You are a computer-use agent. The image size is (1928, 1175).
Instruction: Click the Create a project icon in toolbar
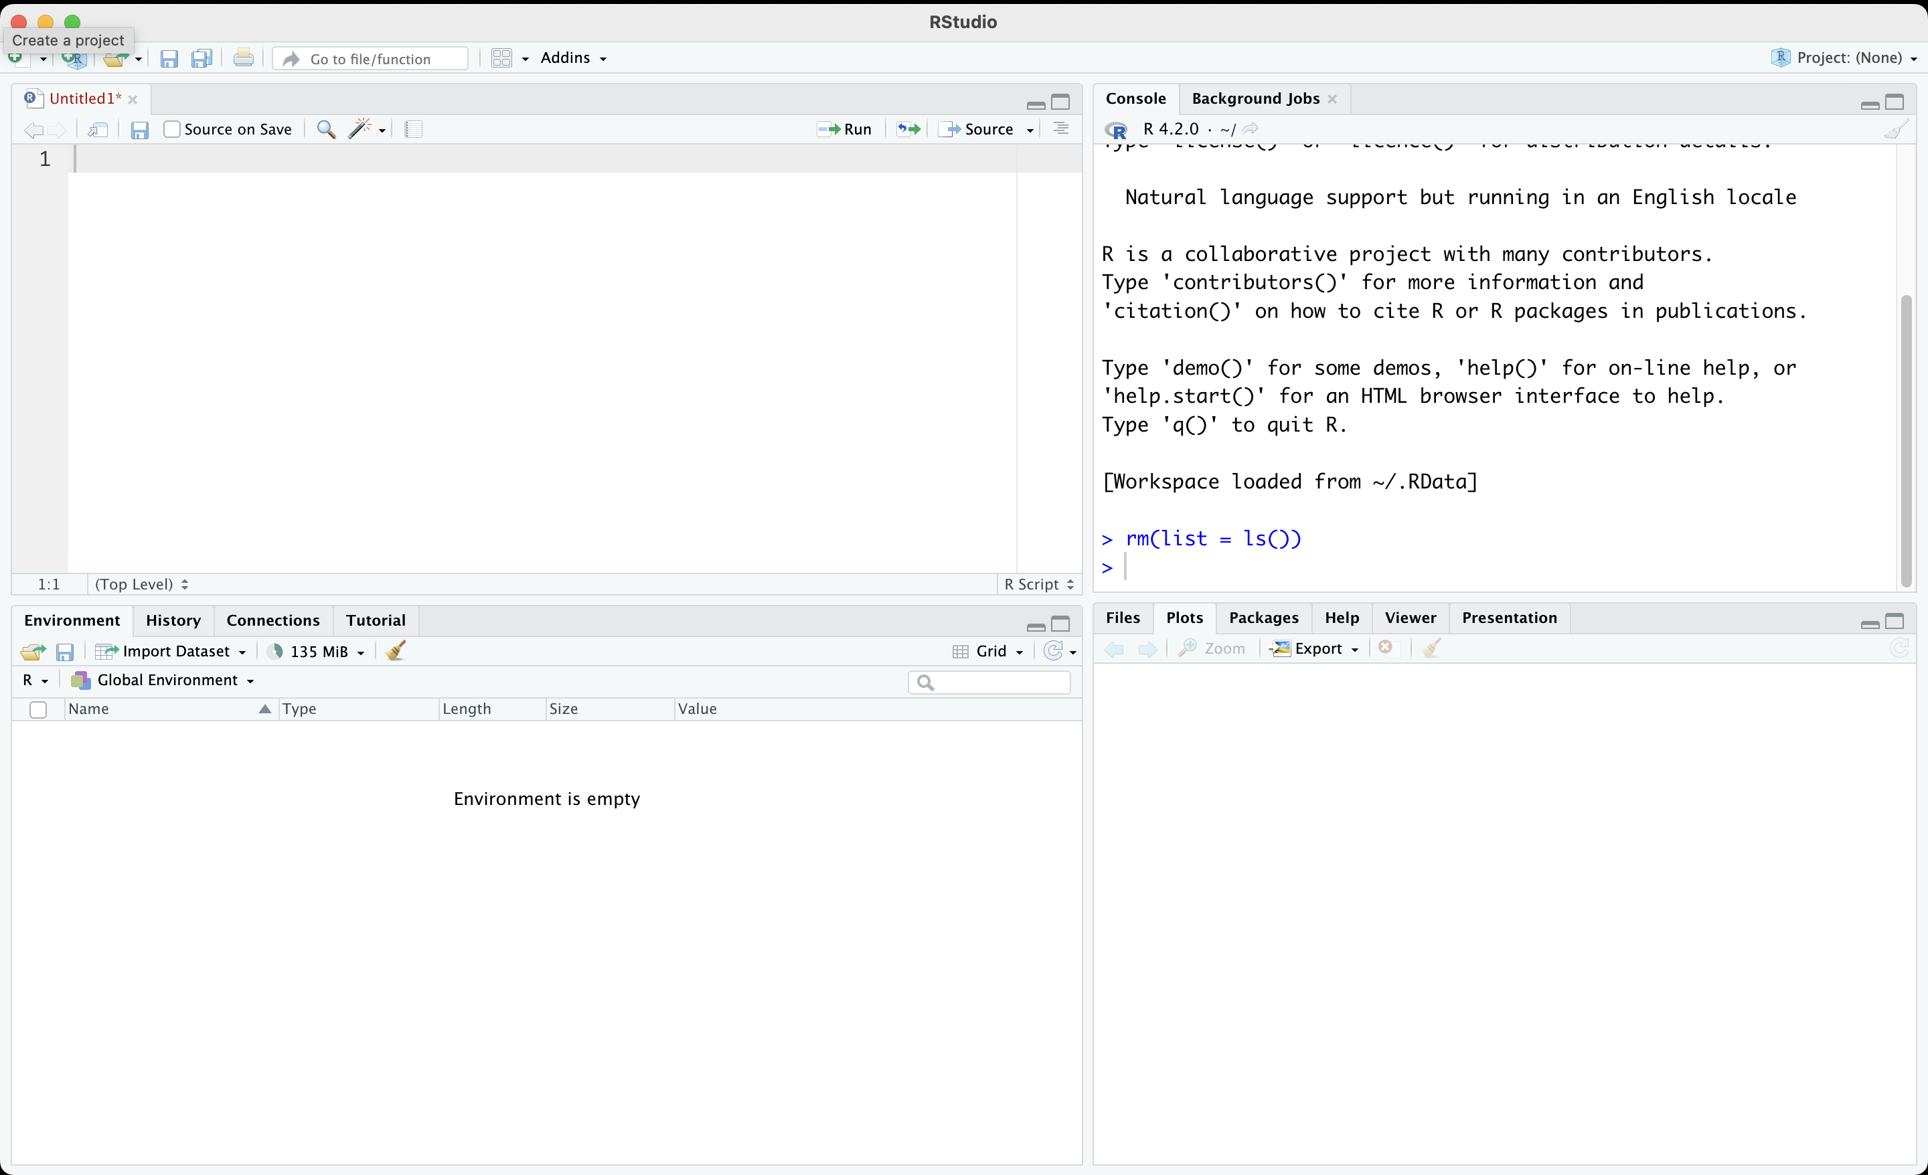click(x=74, y=60)
